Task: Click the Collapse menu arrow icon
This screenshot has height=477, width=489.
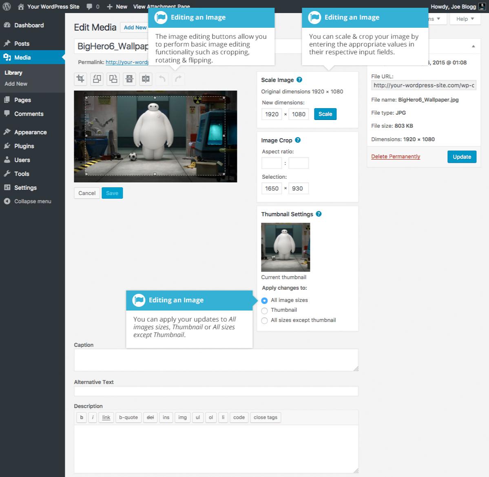Action: pos(7,201)
